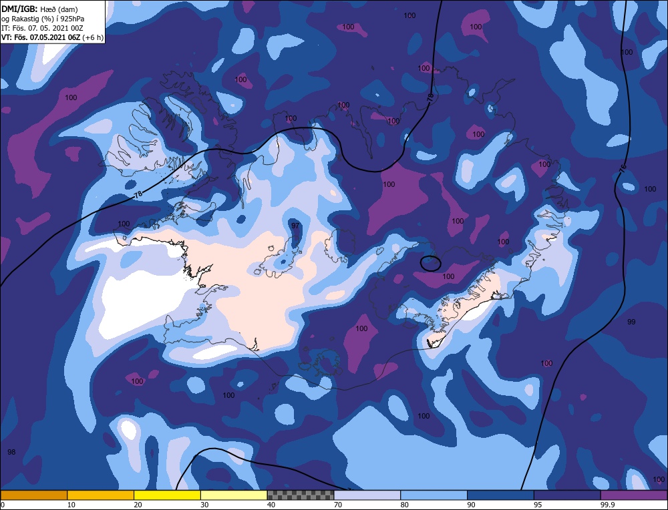The height and width of the screenshot is (510, 668).
Task: Click the legend tick label '20'
Action: tap(138, 505)
